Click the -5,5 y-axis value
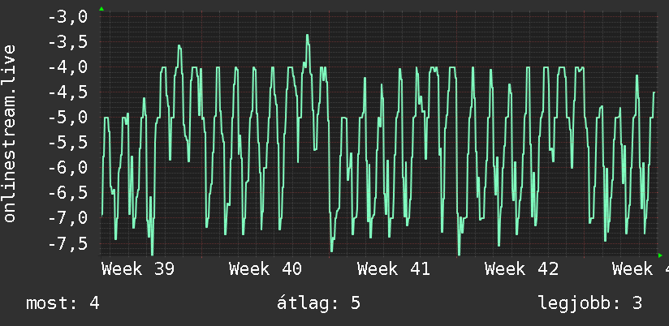 coord(68,143)
